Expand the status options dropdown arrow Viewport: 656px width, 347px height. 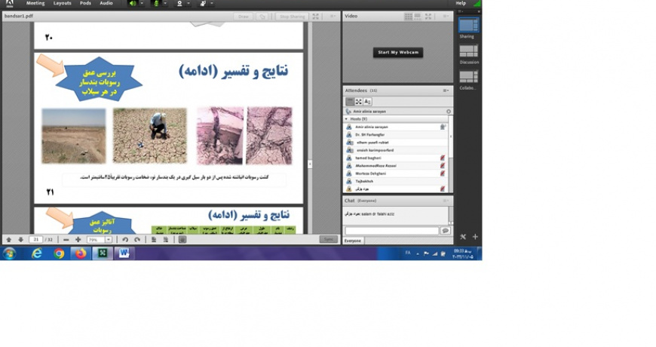click(212, 3)
